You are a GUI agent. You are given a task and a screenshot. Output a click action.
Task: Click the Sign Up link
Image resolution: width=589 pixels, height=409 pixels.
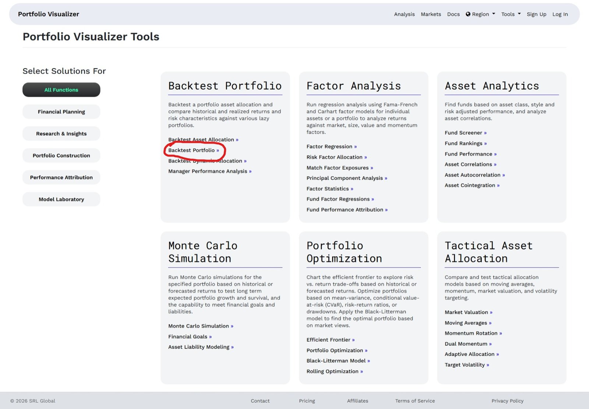tap(536, 14)
